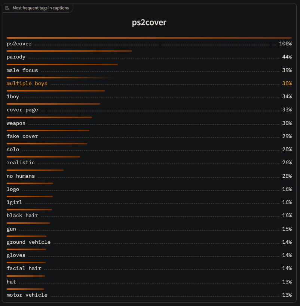Click the no humans tag

tap(21, 176)
